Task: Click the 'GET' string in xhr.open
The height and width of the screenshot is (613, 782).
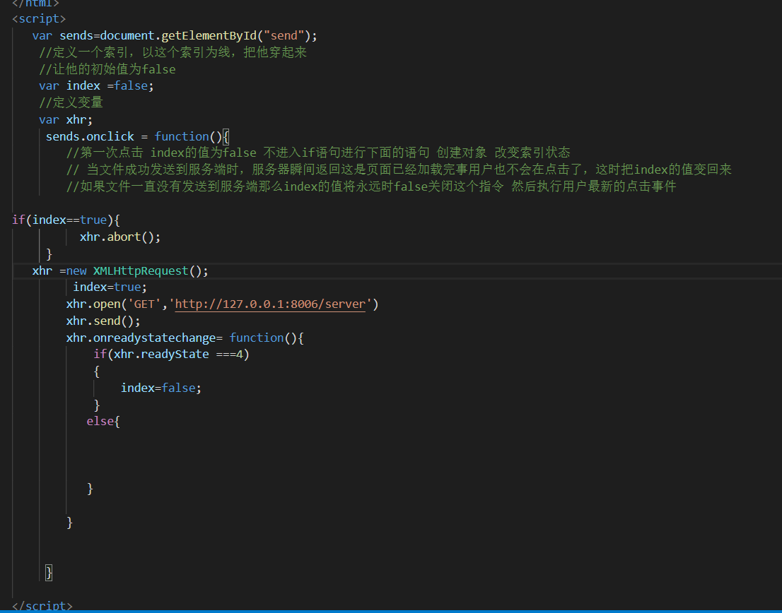Action: [144, 304]
